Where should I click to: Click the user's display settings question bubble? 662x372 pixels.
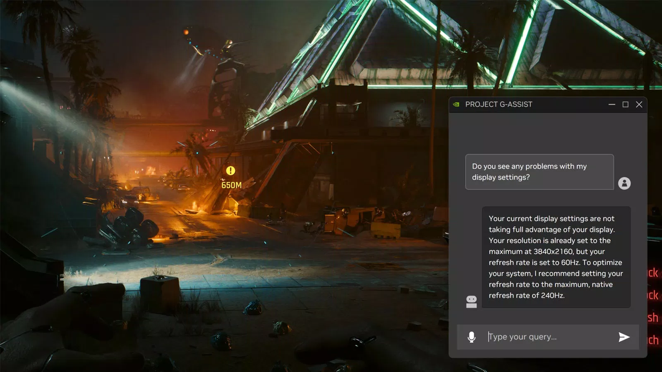[x=539, y=172]
